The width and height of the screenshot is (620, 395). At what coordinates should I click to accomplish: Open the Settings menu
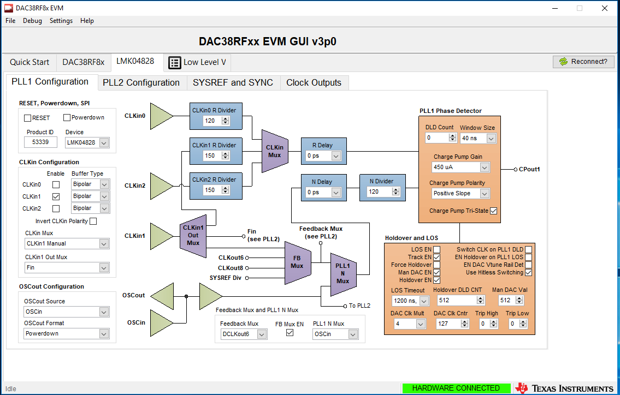61,21
